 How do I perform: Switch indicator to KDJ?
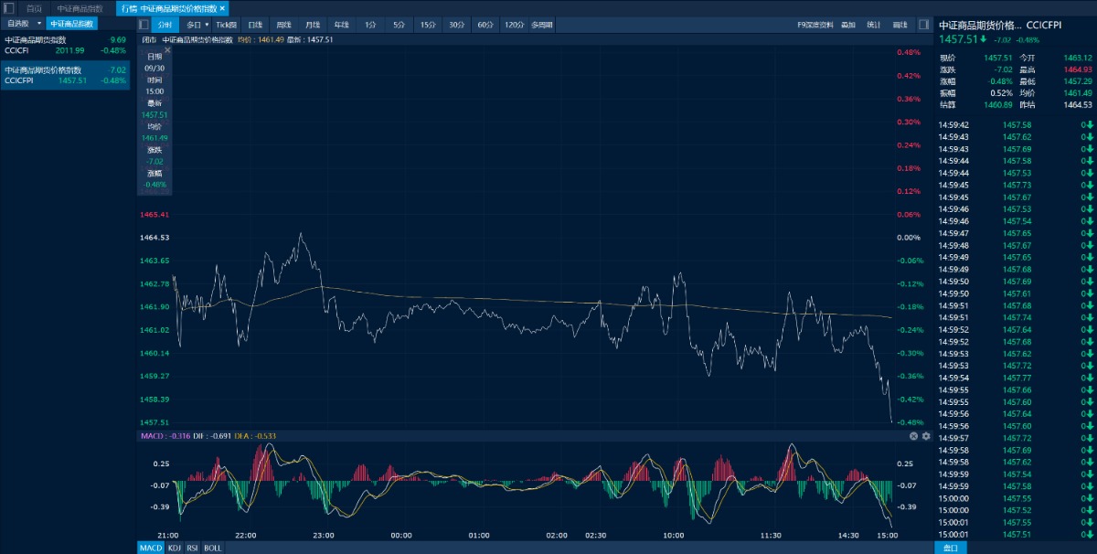(174, 548)
